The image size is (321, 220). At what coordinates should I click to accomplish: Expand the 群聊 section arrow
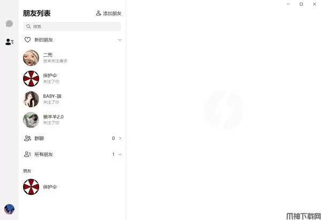pyautogui.click(x=120, y=138)
